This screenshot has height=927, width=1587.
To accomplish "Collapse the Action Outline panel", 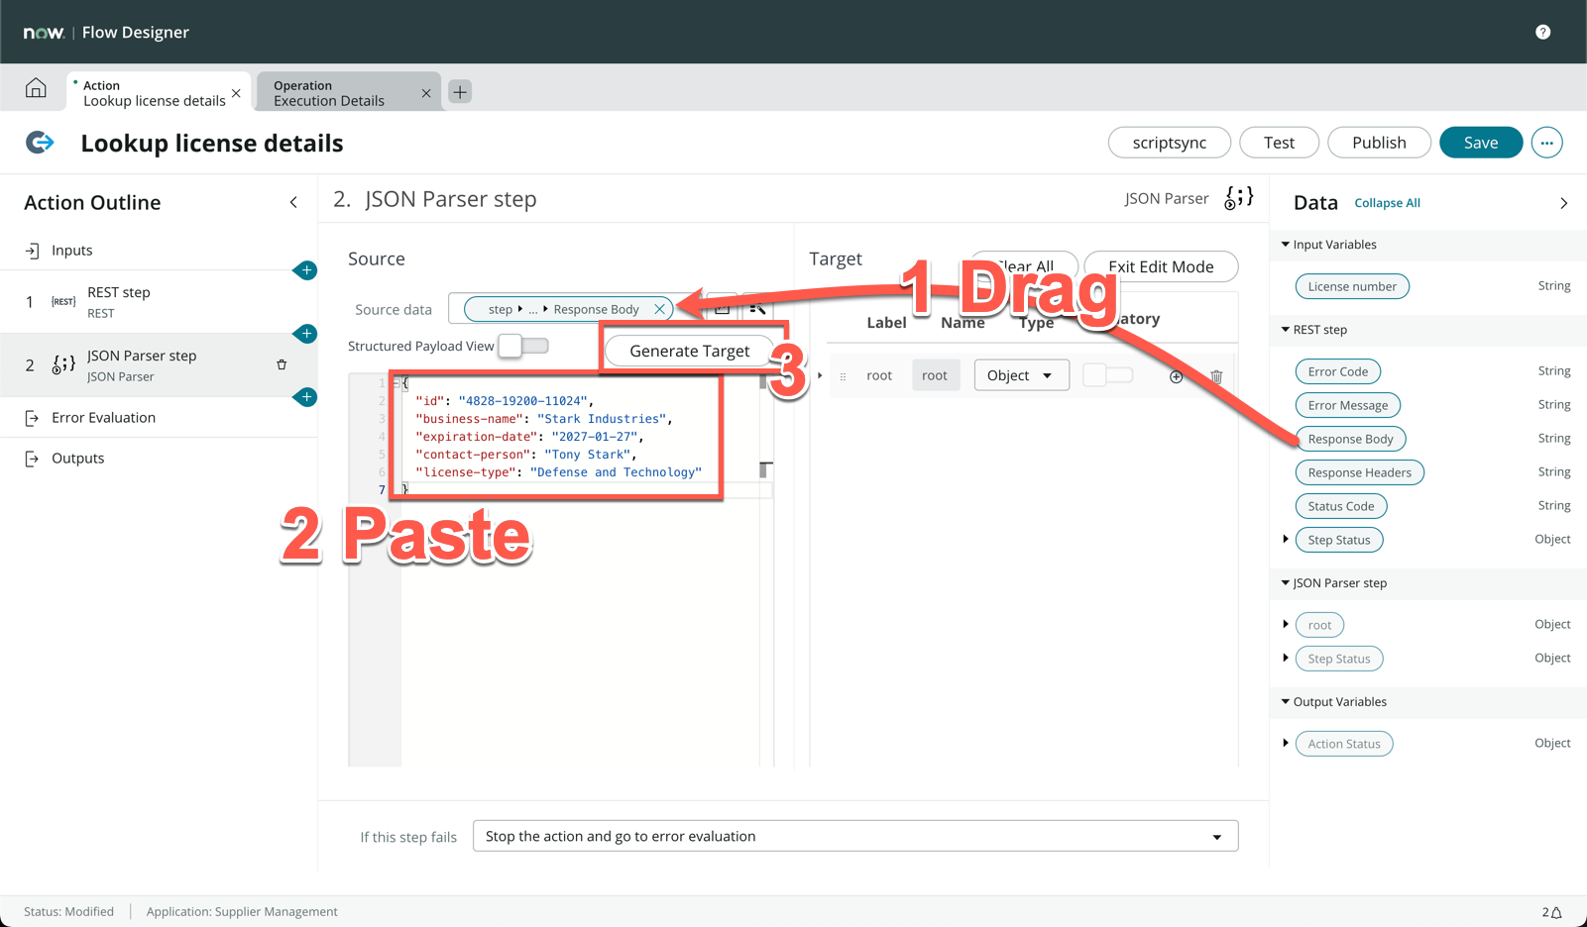I will click(293, 203).
